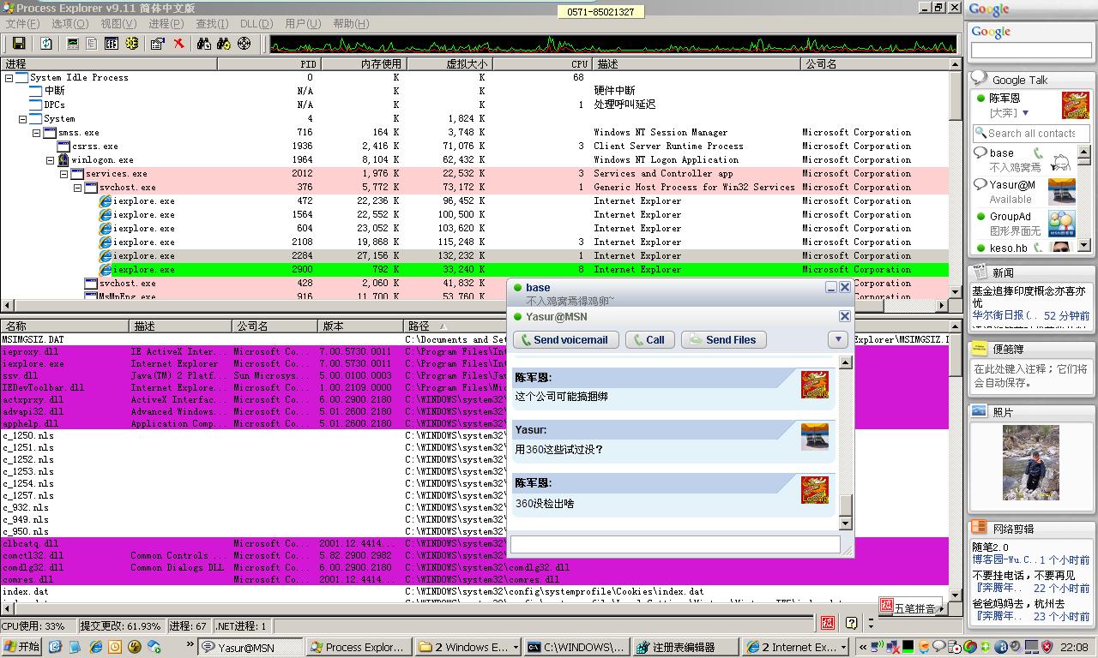1098x658 pixels.
Task: Focus the Search all contacts box
Action: coord(1030,134)
